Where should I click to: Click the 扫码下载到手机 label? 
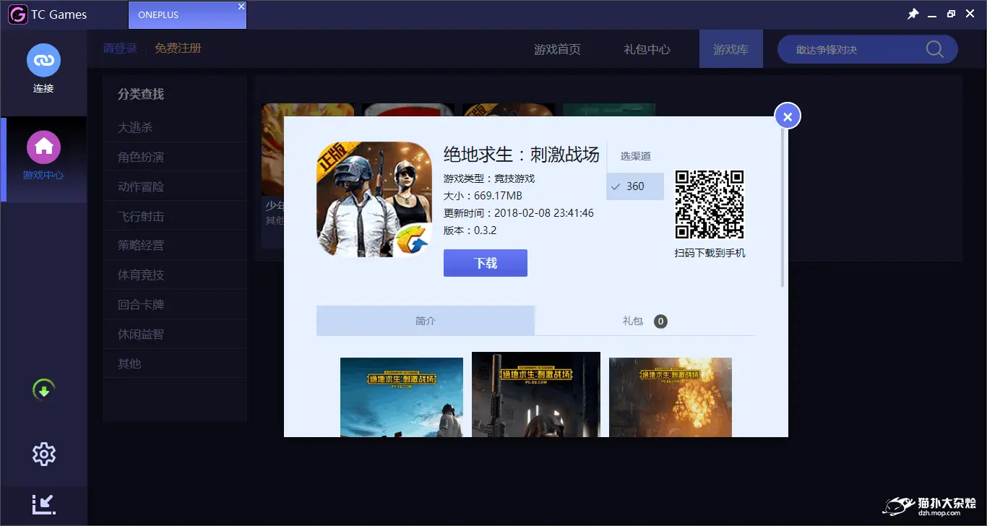(x=710, y=253)
